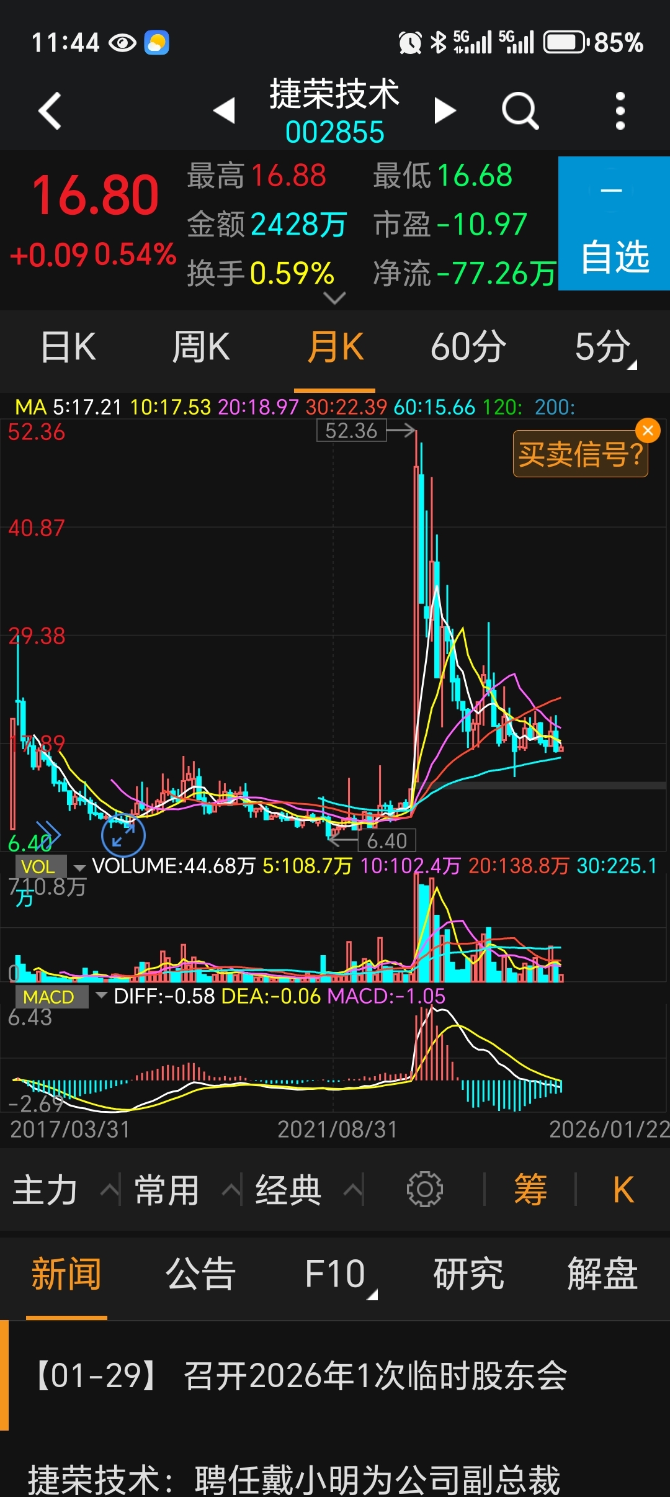Open the 新闻 tab

[x=66, y=1274]
